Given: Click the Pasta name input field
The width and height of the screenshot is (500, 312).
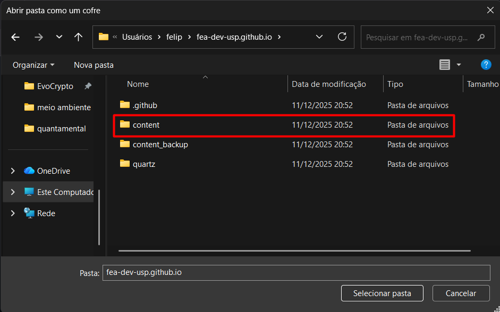Looking at the screenshot, I should coord(296,272).
